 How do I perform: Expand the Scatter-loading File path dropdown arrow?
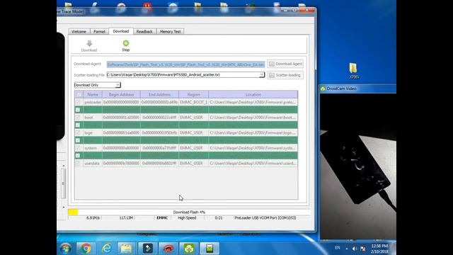pyautogui.click(x=261, y=75)
